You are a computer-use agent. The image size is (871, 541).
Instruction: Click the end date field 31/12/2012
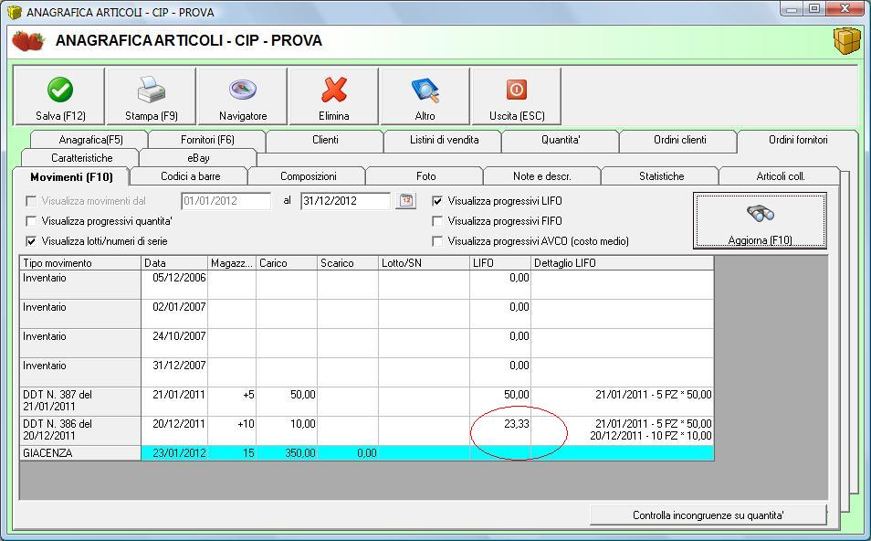(345, 201)
